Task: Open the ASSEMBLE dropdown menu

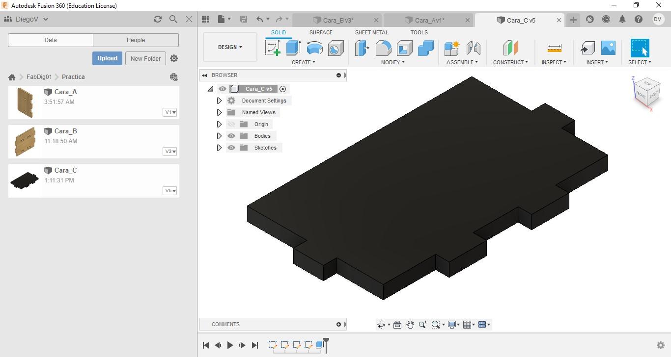Action: click(x=462, y=62)
